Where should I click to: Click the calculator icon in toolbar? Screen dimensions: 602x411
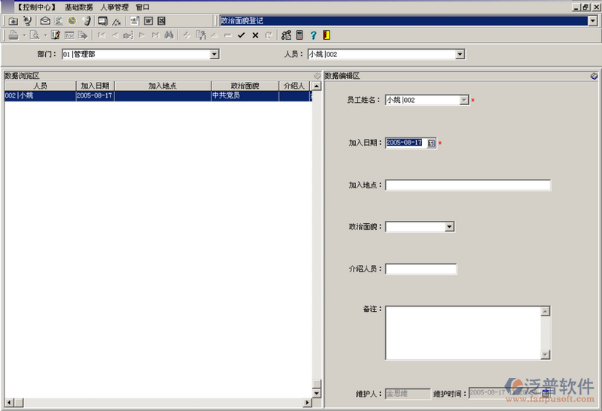[x=299, y=35]
